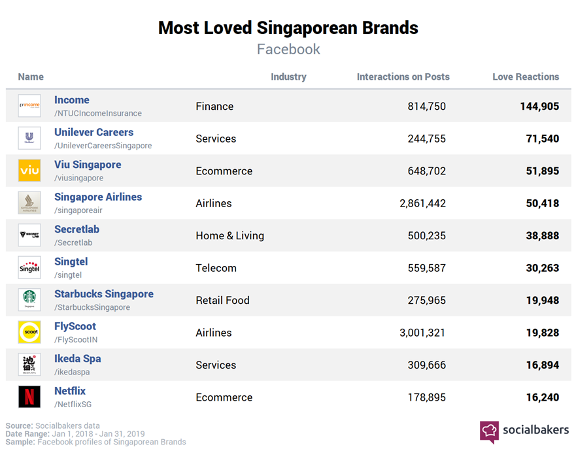
Task: Click the 19,828 love reactions value
Action: (543, 332)
